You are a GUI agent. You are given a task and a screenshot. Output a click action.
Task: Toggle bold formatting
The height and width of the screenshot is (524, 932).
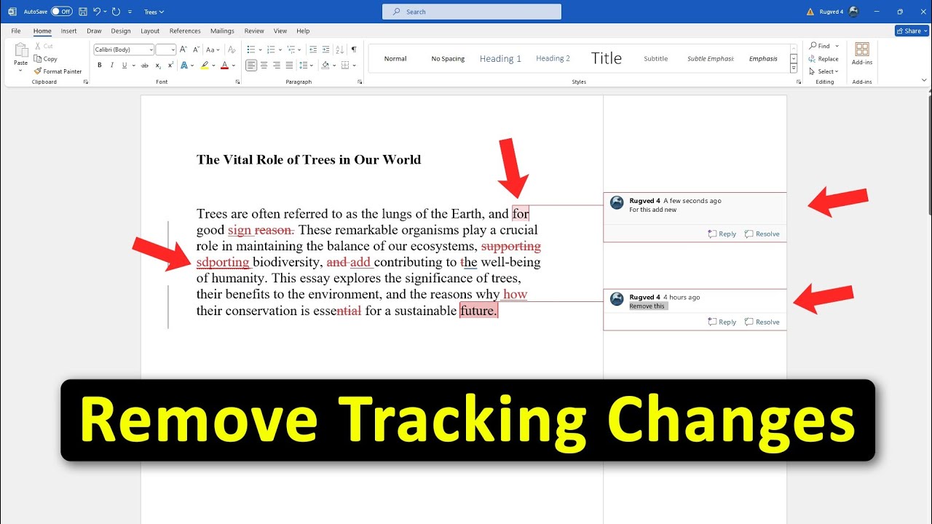click(x=100, y=65)
